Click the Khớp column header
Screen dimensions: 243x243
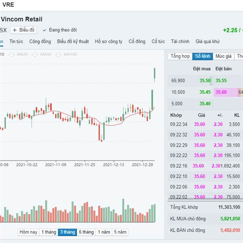(176, 115)
